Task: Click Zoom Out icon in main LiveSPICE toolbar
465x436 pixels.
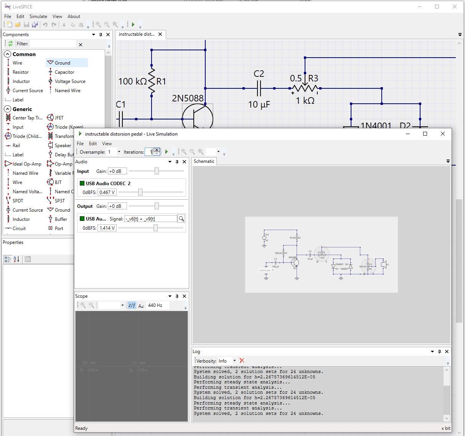Action: coord(107,25)
